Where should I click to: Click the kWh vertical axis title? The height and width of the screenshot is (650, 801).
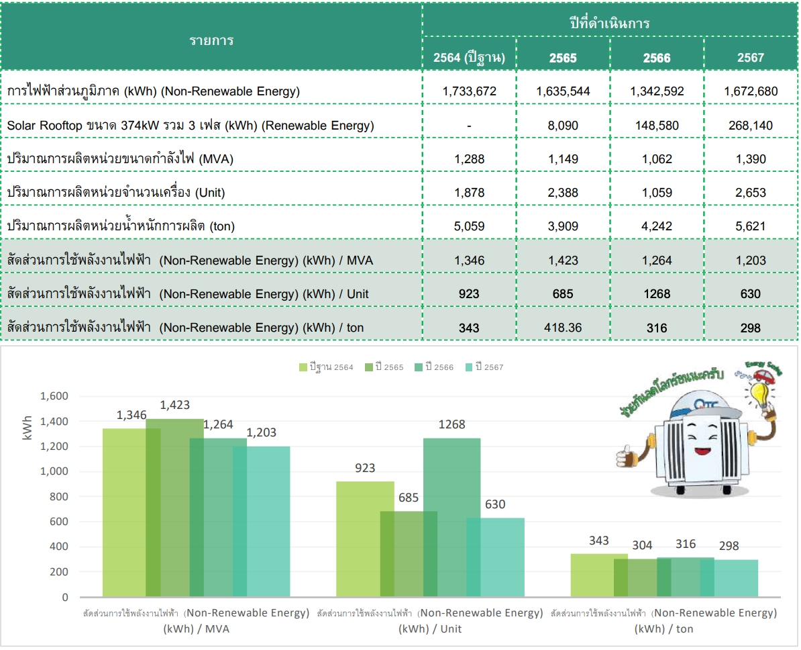tap(27, 428)
